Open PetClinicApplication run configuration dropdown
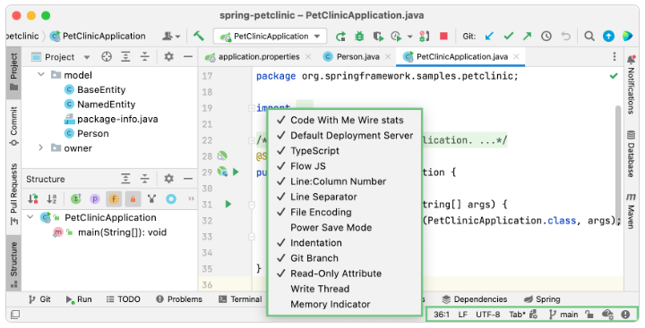Viewport: 645px width, 328px height. pos(270,36)
